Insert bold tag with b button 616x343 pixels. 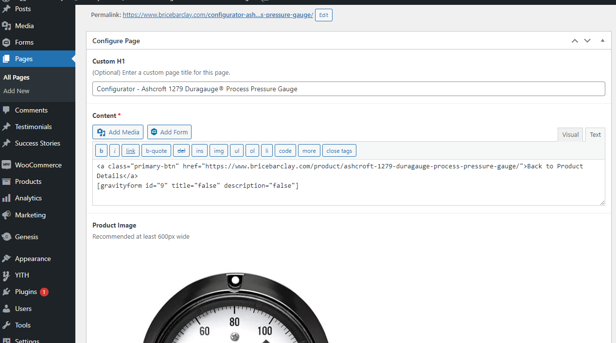(101, 151)
